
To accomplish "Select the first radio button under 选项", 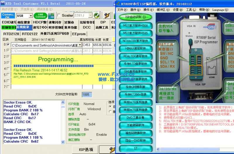I will coord(110,106).
